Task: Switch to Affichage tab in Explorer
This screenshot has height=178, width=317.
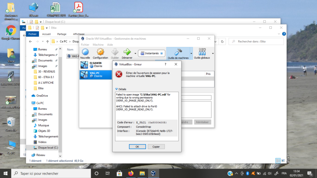Action: click(x=79, y=34)
